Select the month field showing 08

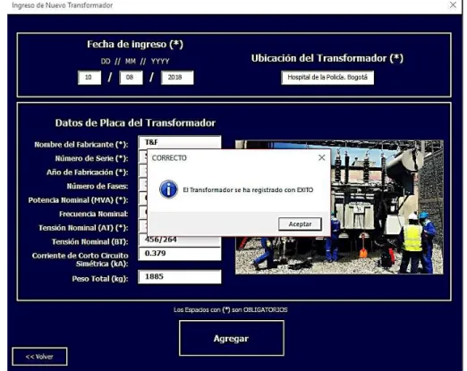pyautogui.click(x=131, y=78)
